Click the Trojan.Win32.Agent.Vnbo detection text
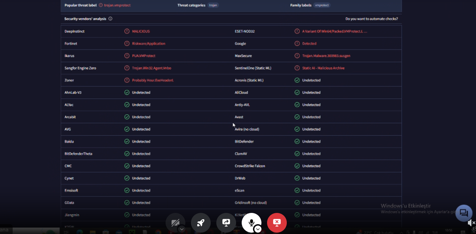Image resolution: width=476 pixels, height=234 pixels. tap(152, 68)
